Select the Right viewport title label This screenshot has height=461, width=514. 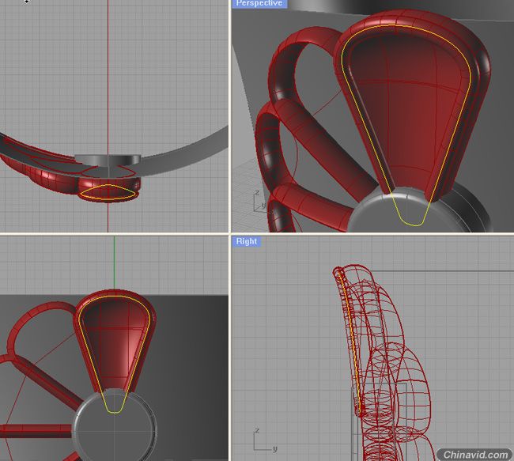coord(247,241)
